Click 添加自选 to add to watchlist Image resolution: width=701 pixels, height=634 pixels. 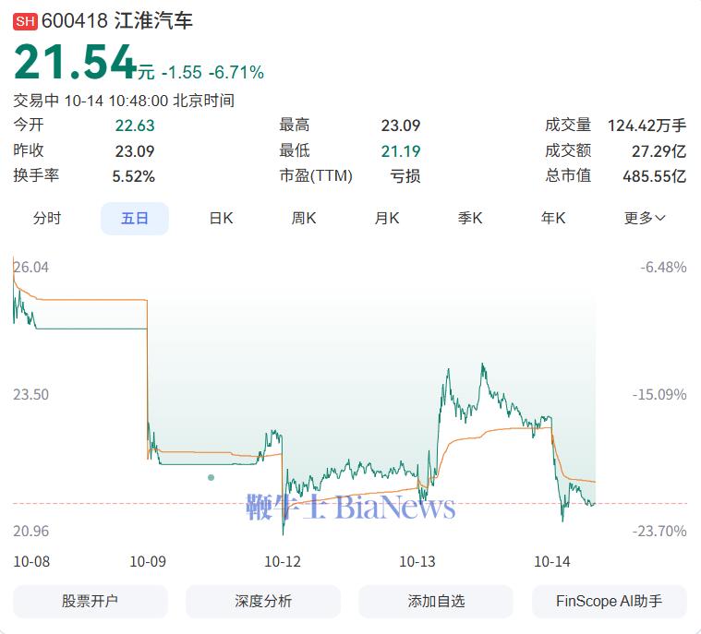click(436, 601)
